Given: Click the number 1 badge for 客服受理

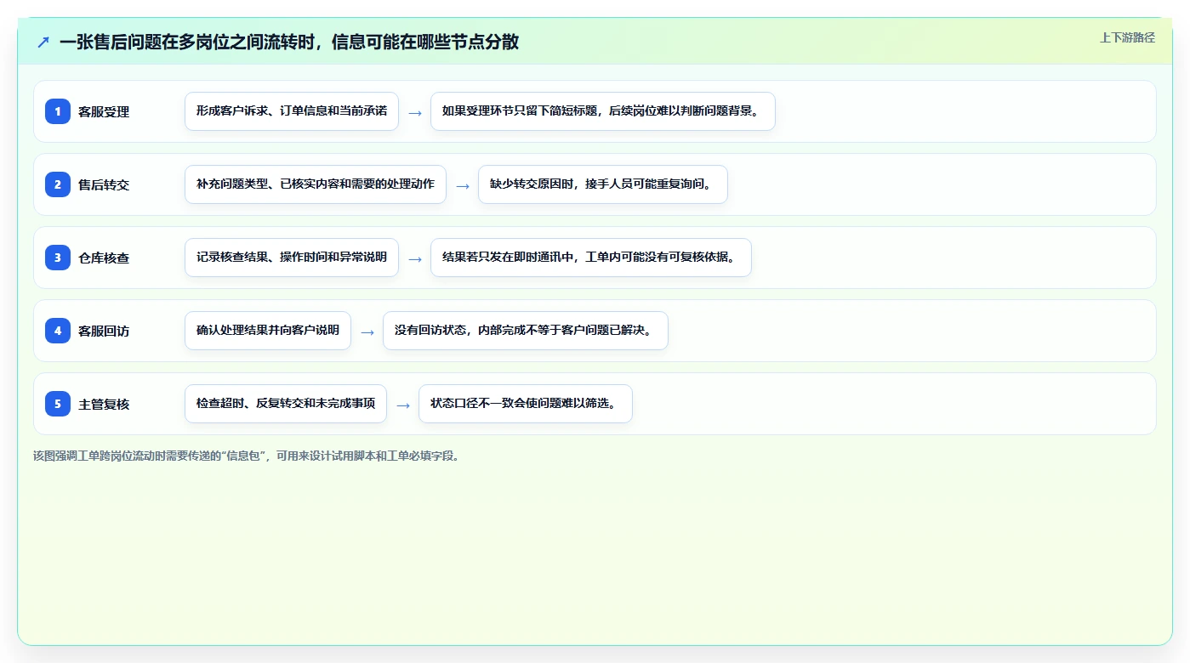Looking at the screenshot, I should pyautogui.click(x=58, y=111).
